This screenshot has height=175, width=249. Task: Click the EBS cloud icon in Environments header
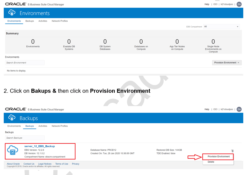[11, 13]
